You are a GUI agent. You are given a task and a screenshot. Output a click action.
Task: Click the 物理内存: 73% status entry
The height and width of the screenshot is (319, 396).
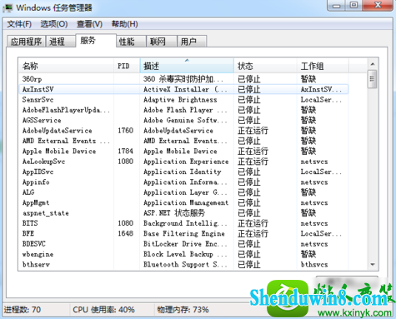point(183,310)
